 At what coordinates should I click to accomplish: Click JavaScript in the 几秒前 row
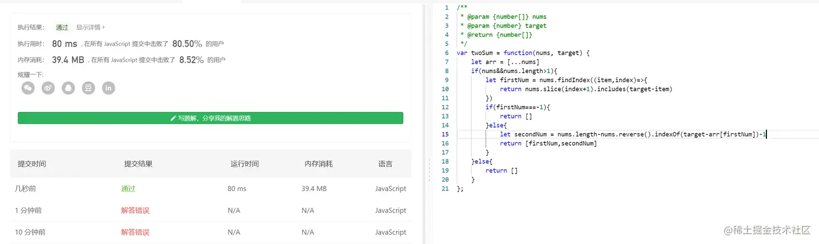point(391,189)
